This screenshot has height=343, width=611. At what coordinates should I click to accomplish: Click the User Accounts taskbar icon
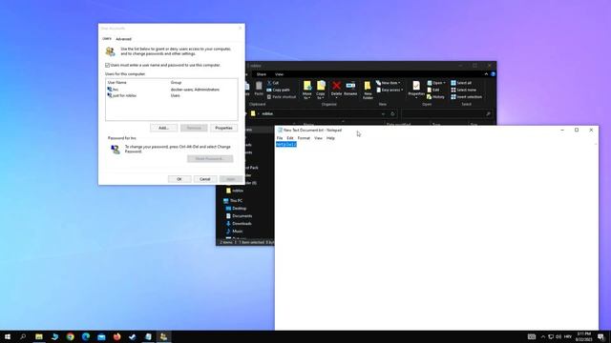[x=163, y=336]
